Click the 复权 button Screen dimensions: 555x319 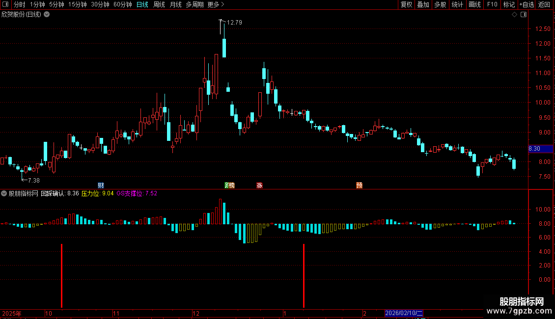406,4
